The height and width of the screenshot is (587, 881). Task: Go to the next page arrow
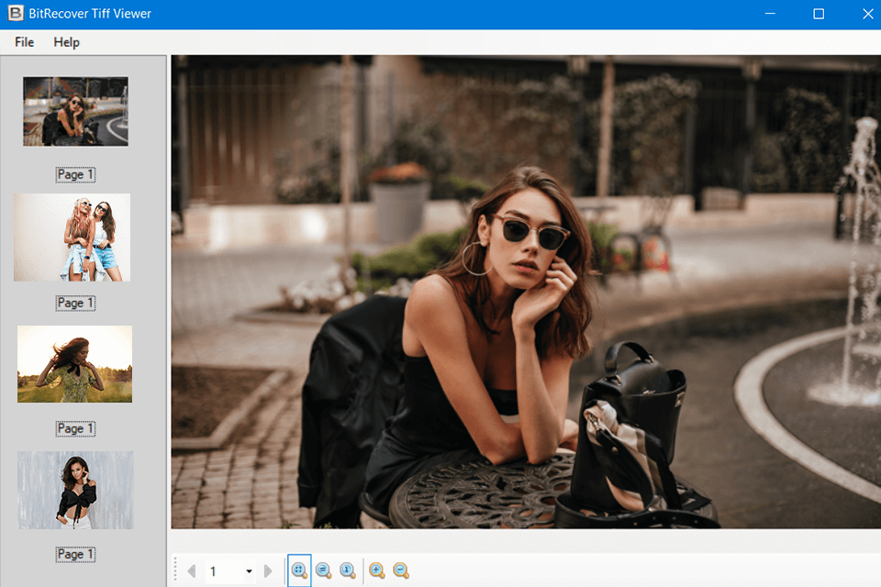pos(268,571)
